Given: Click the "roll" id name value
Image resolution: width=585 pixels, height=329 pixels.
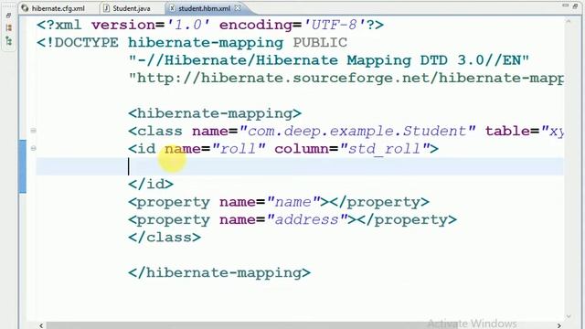Looking at the screenshot, I should 239,149.
